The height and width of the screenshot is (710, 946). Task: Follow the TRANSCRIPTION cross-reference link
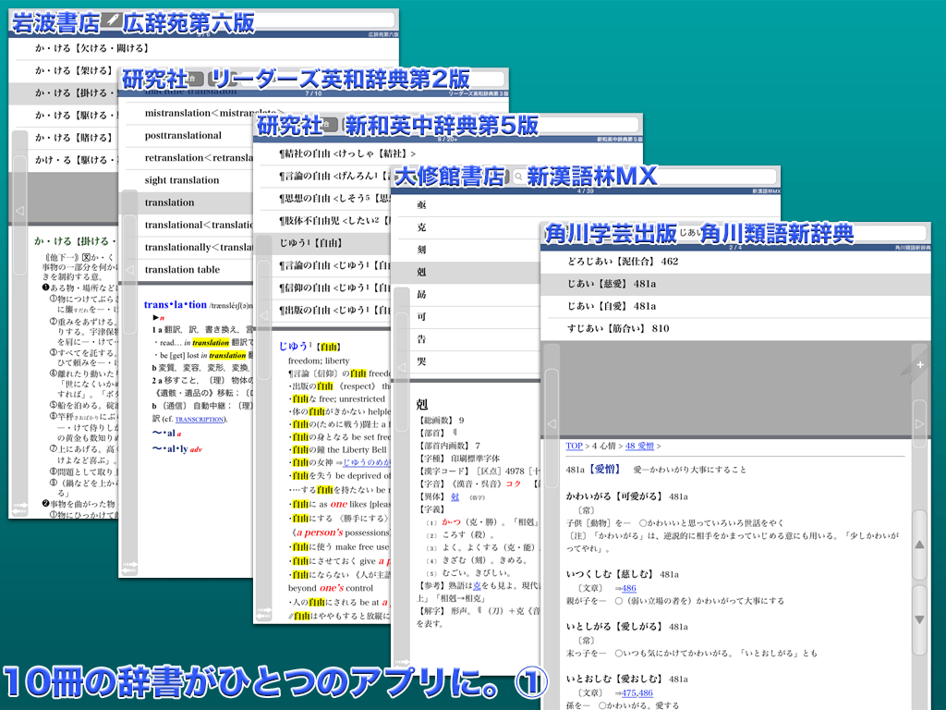(x=200, y=419)
